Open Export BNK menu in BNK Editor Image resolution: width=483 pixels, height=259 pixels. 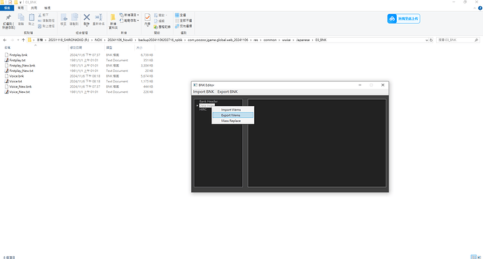(227, 91)
